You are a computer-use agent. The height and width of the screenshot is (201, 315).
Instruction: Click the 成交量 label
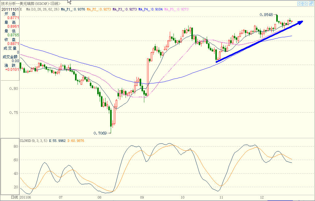click(x=10, y=48)
